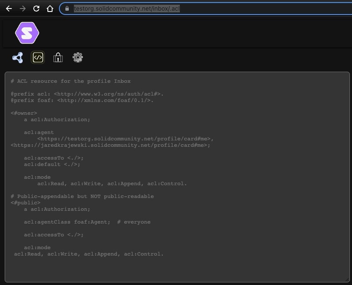Click the '<#owner>' line
Viewport: 352px width, 285px height.
point(24,113)
